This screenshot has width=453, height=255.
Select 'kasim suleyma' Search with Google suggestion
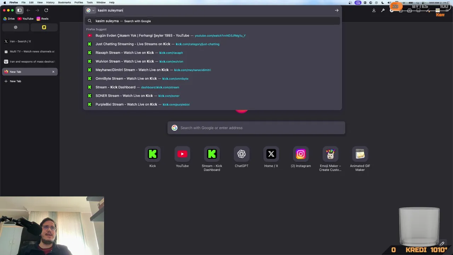point(212,21)
